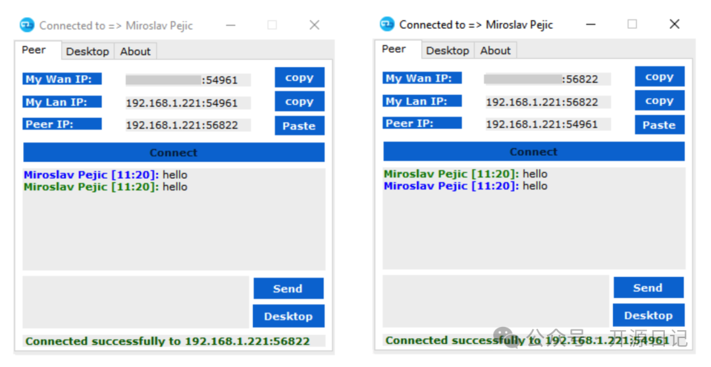Viewport: 711px width, 367px height.
Task: Click Connect button in right window
Action: [534, 151]
